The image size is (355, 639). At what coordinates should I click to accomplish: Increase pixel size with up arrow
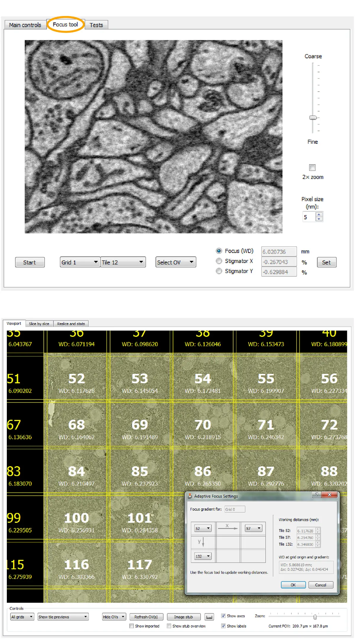pos(319,214)
